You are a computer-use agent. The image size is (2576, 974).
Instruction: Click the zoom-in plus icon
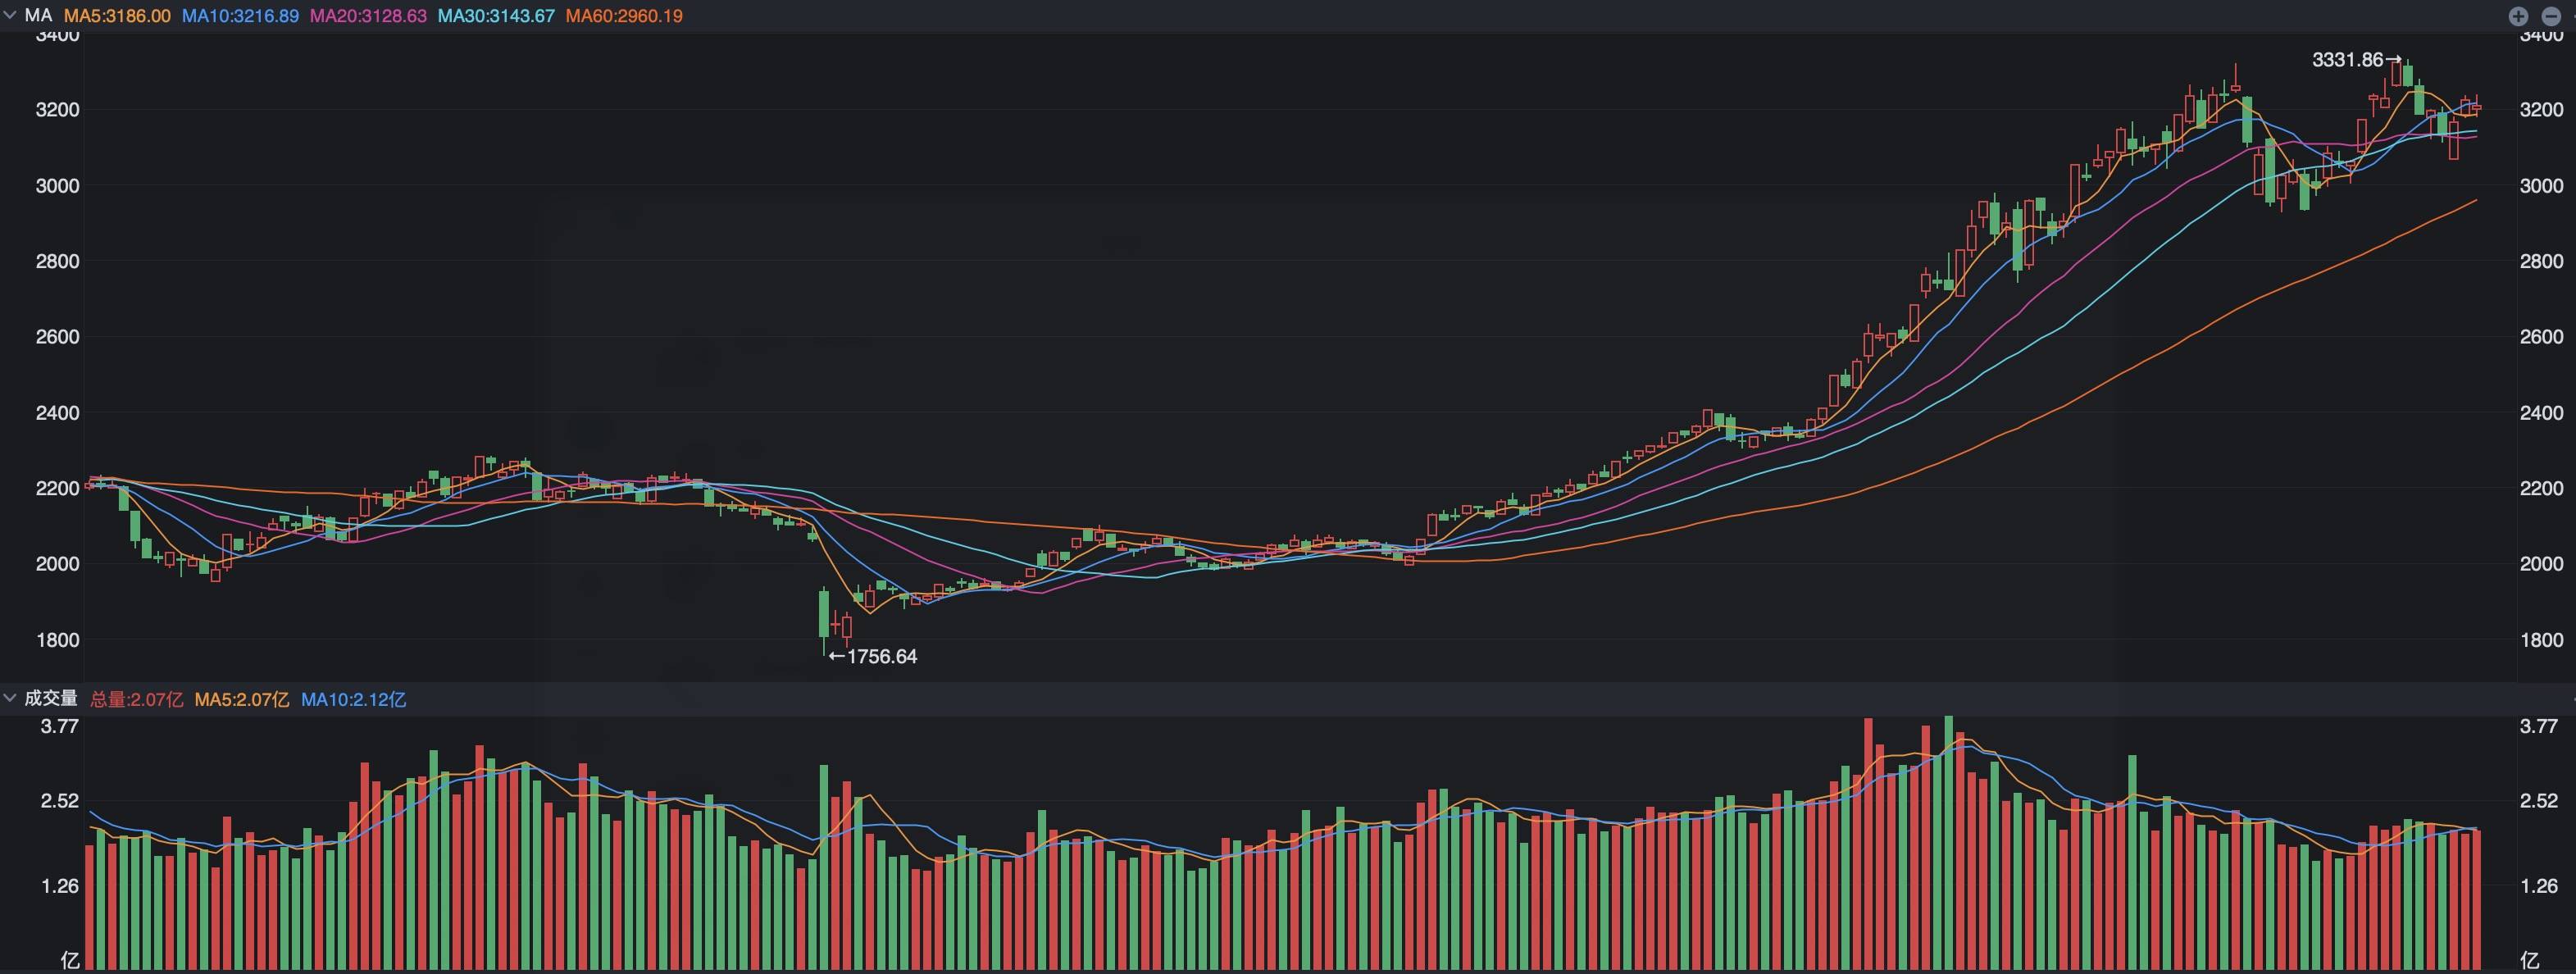click(x=2518, y=16)
